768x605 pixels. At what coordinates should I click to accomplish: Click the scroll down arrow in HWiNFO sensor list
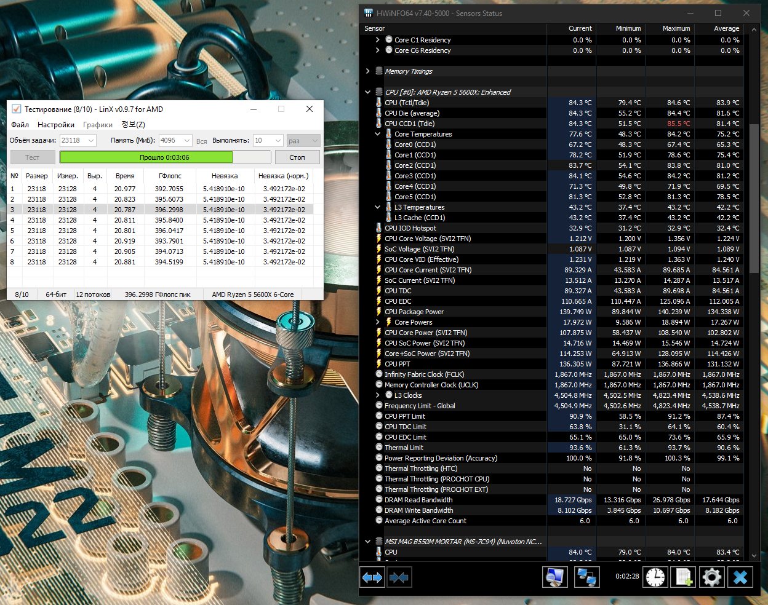click(x=755, y=555)
